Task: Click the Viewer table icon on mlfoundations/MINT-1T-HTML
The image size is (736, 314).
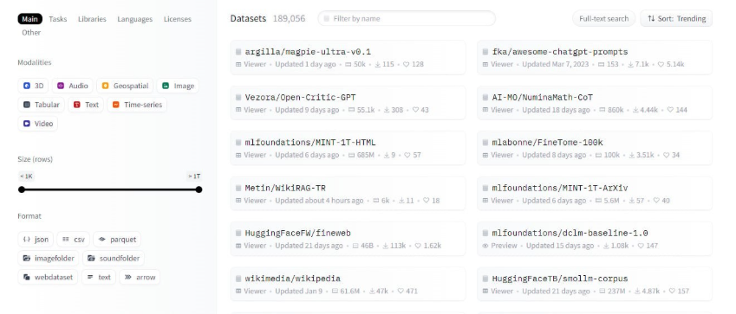Action: pyautogui.click(x=238, y=155)
